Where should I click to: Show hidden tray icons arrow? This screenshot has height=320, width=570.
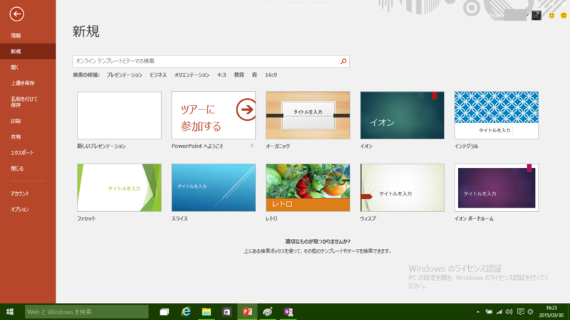coord(477,311)
